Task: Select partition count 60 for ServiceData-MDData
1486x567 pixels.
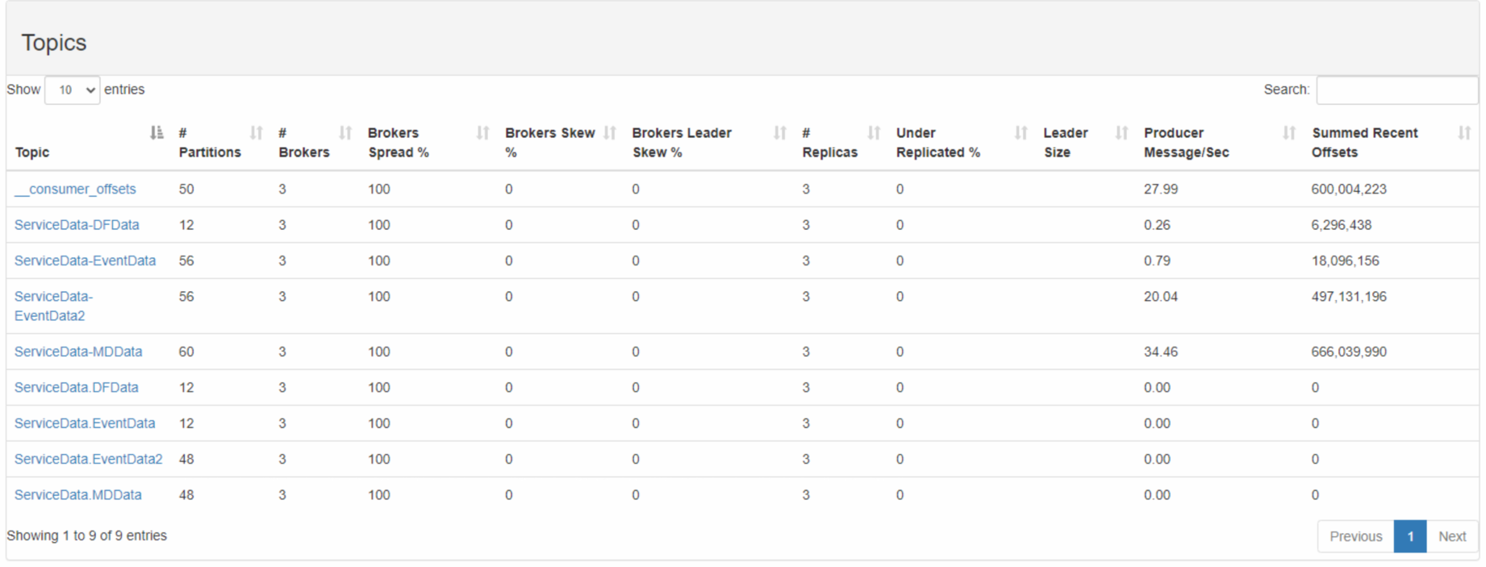Action: [x=186, y=352]
